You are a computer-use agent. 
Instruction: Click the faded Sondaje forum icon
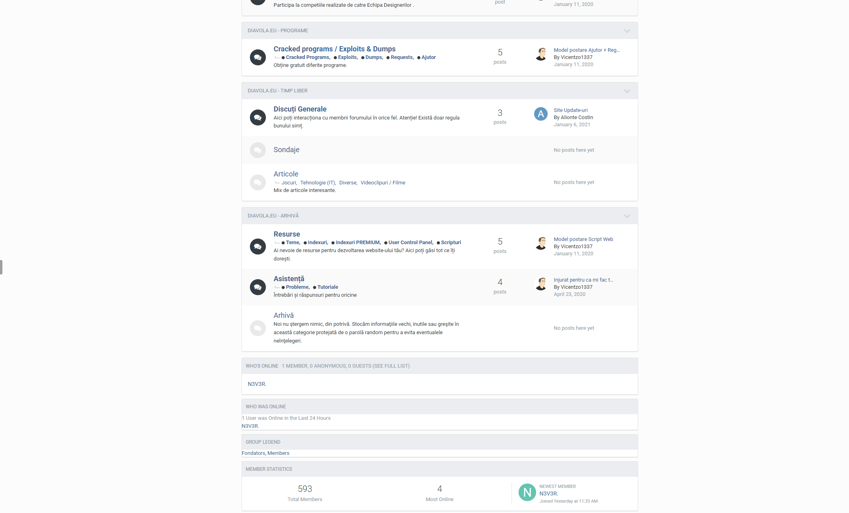tap(257, 150)
